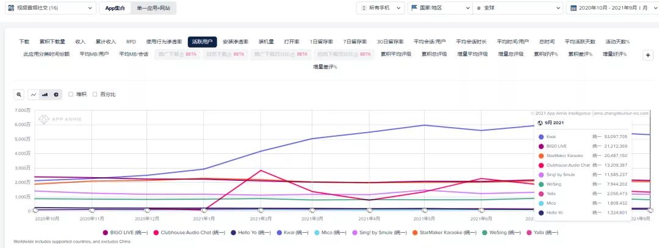Click the 2021年2月 marker on chart axis
The image size is (659, 248).
point(261,210)
